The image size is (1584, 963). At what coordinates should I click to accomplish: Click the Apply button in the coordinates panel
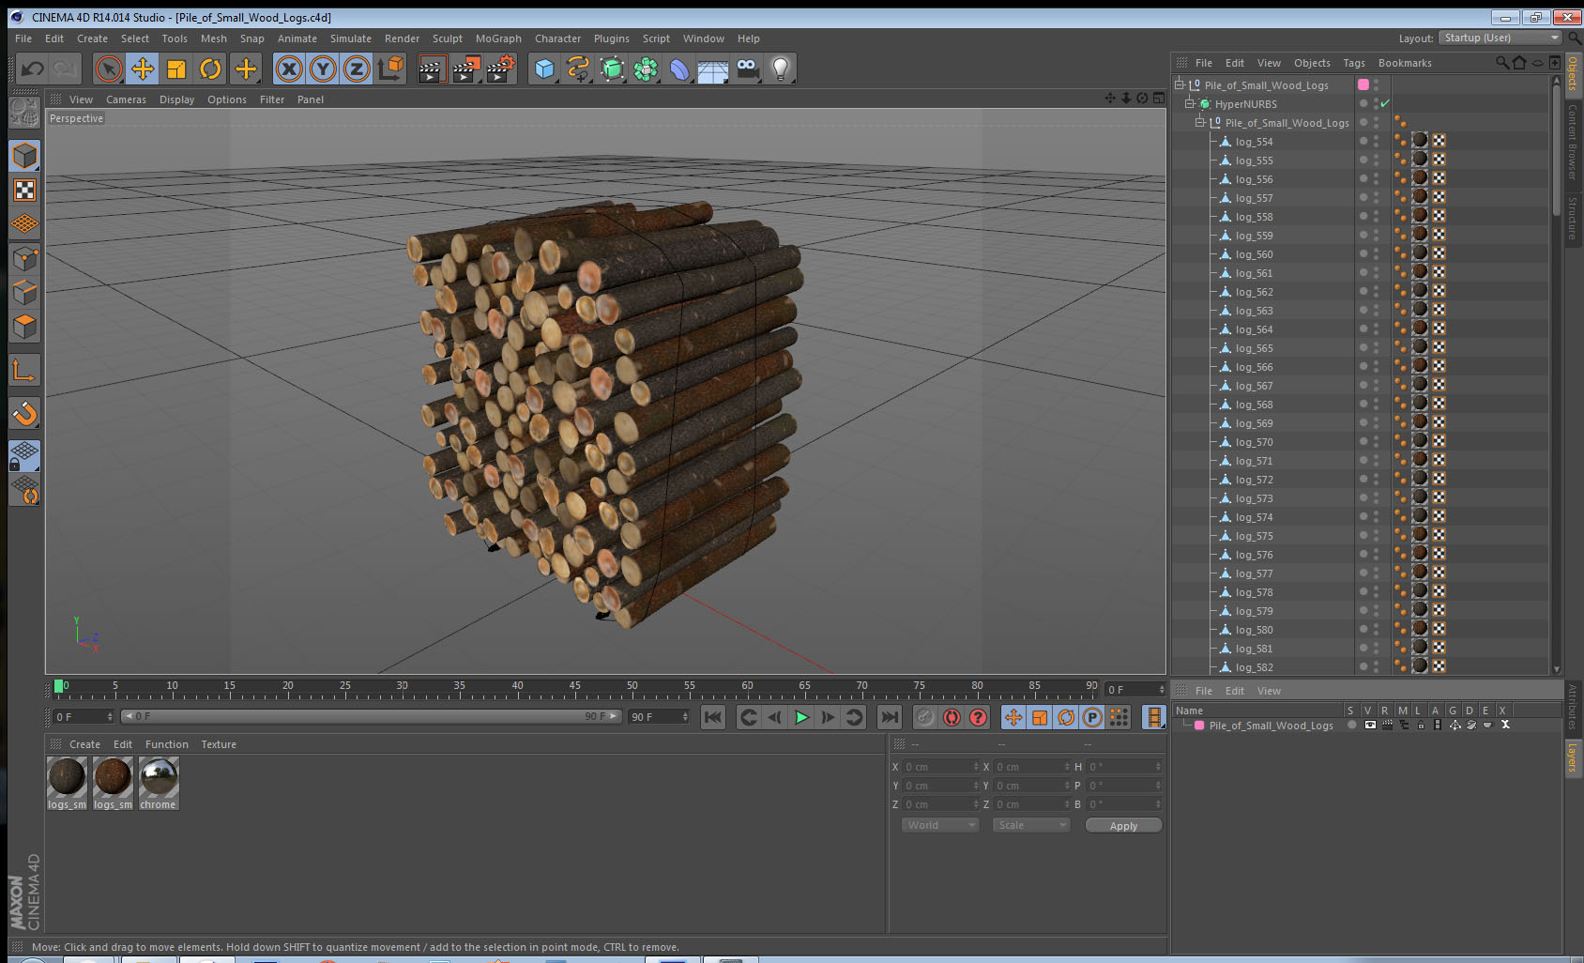pyautogui.click(x=1123, y=826)
